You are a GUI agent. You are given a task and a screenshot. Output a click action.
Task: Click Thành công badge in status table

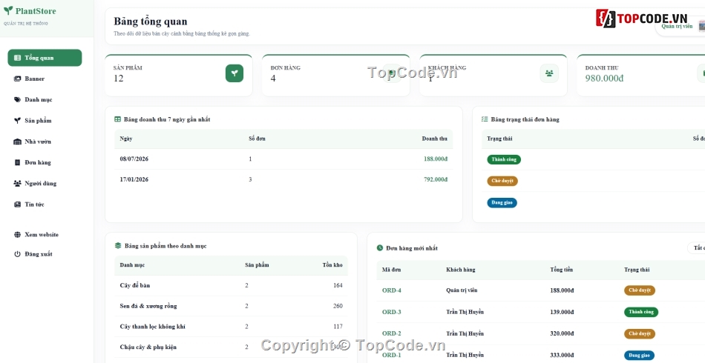504,159
